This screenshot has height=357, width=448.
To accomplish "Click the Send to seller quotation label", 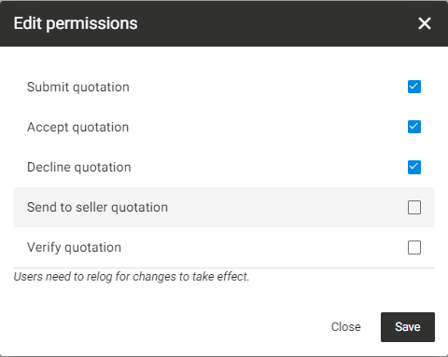I will pos(97,207).
